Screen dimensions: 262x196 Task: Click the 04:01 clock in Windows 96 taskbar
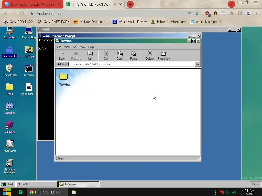(256, 184)
